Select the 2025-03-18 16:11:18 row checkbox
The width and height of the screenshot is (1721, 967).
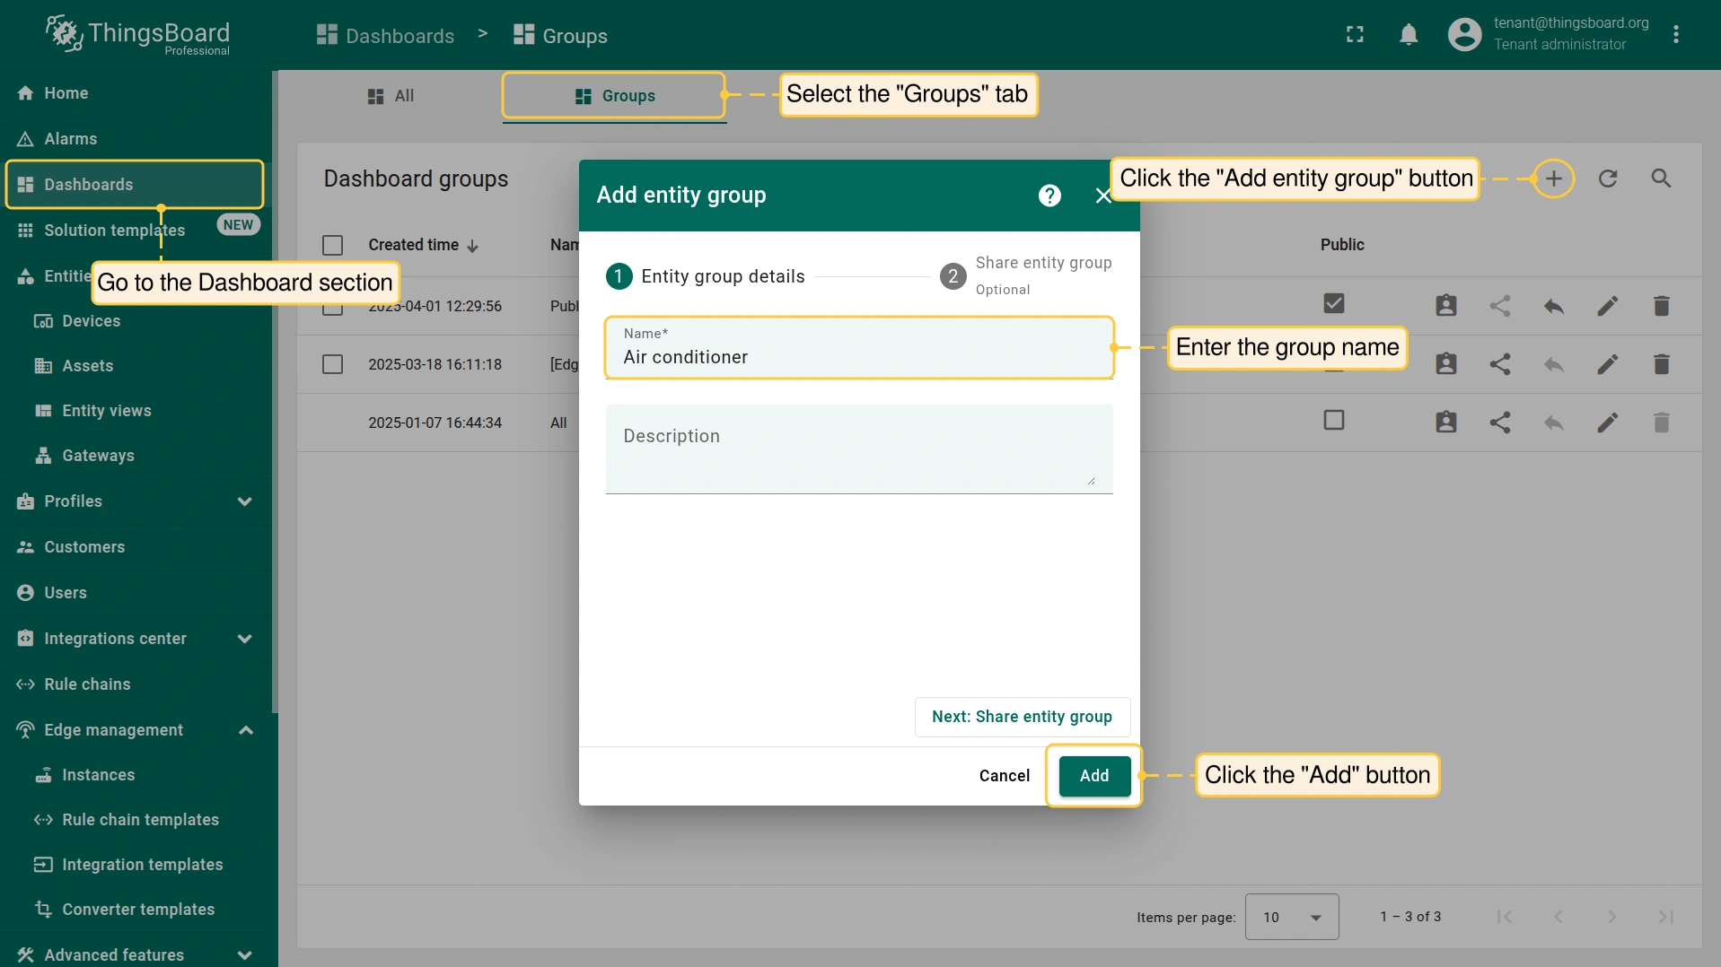[x=332, y=364]
